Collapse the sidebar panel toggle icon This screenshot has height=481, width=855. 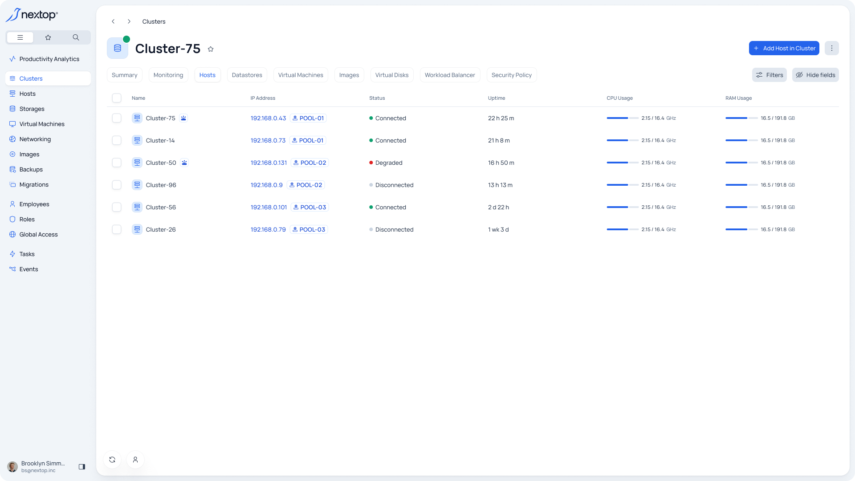[82, 467]
